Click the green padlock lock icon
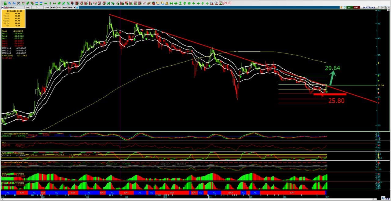This screenshot has width=391, height=201. click(x=5, y=3)
